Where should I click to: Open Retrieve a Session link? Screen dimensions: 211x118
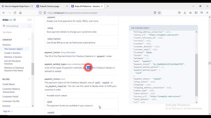[13, 57]
